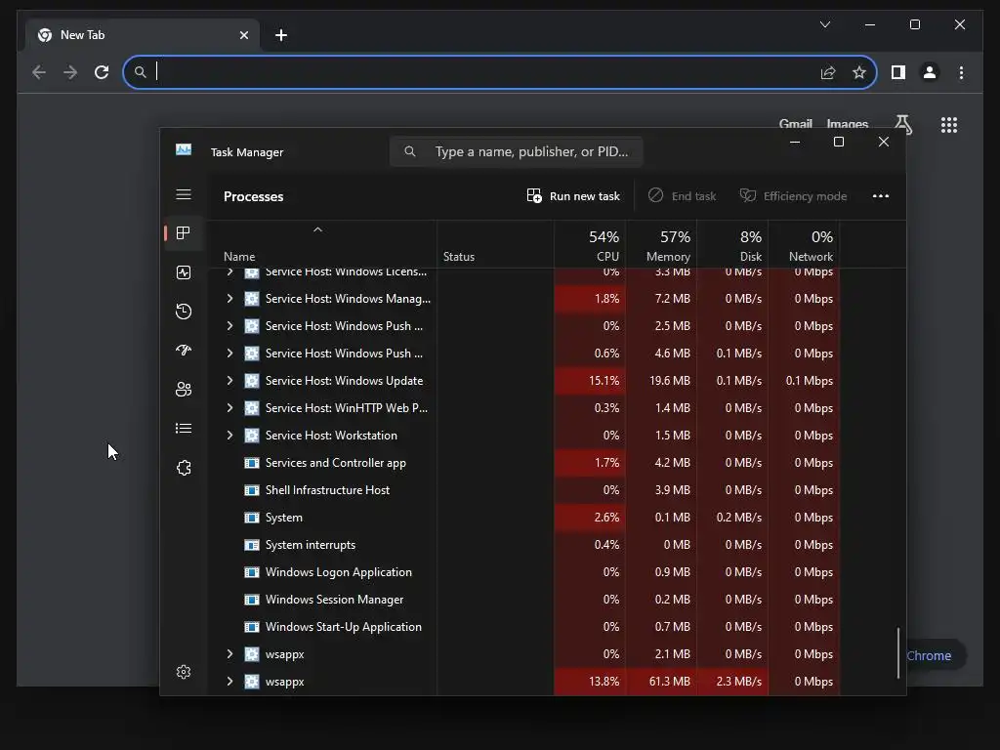Click the 15.1% CPU cell
Viewport: 1000px width, 750px height.
[590, 381]
